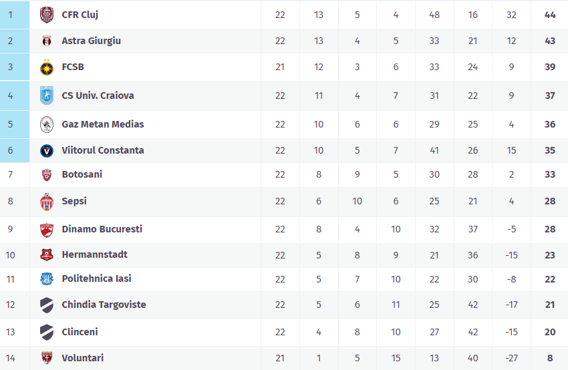
Task: Click the Voluntari club crest
Action: pos(46,358)
